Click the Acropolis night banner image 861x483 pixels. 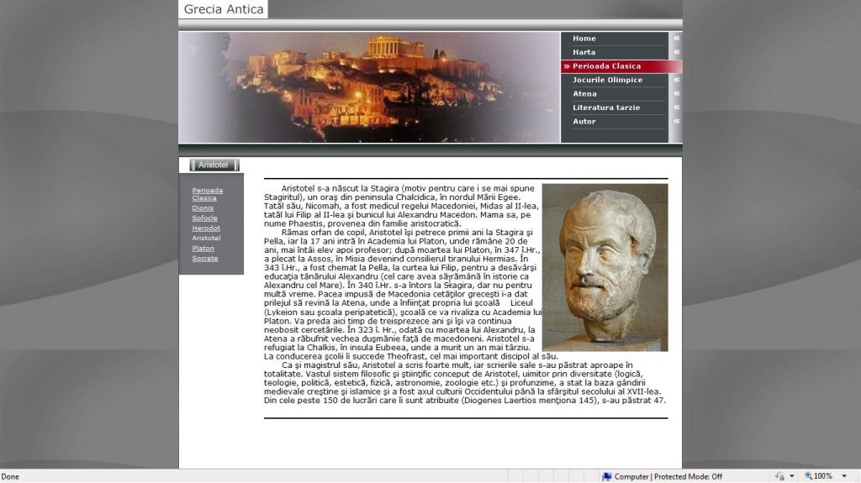[370, 87]
